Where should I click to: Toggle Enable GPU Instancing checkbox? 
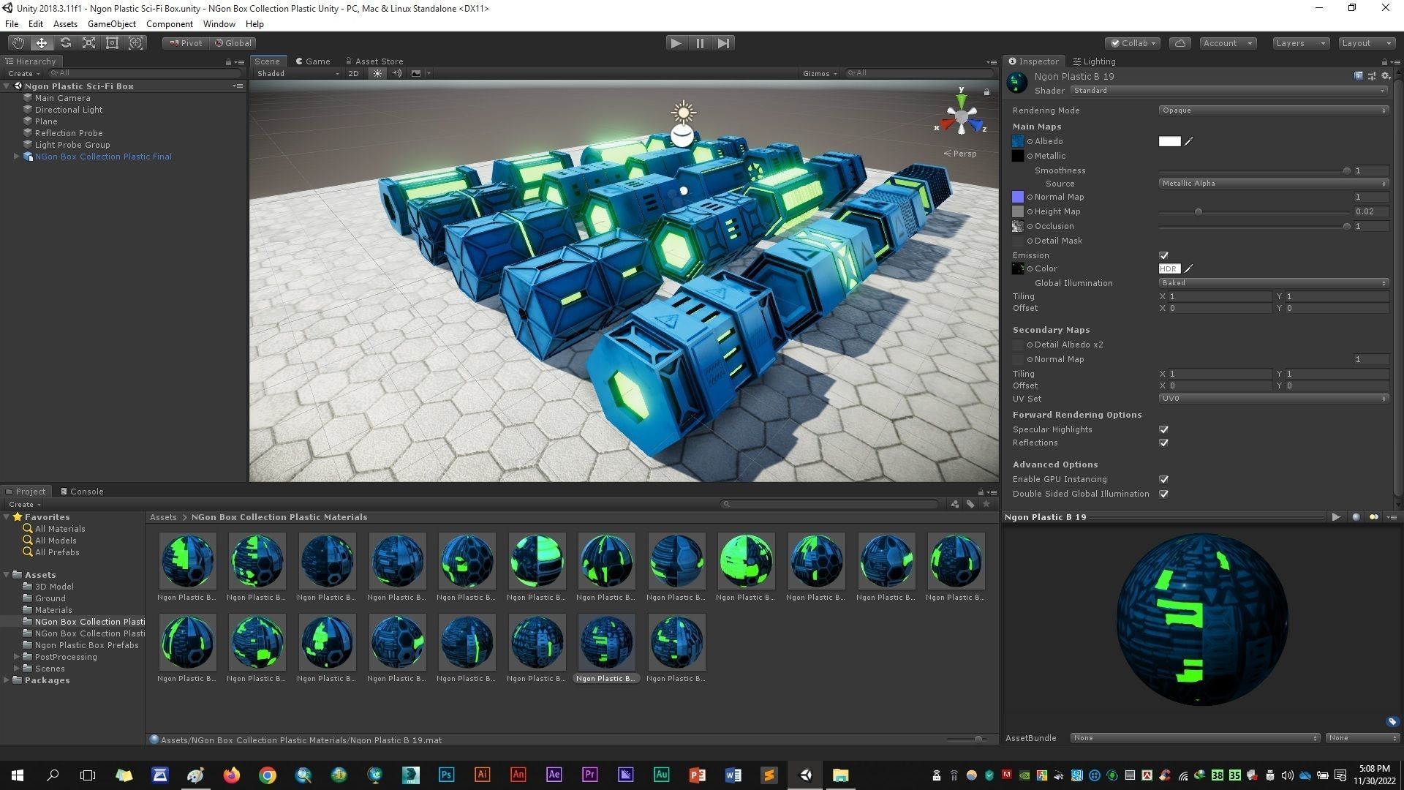(1163, 479)
